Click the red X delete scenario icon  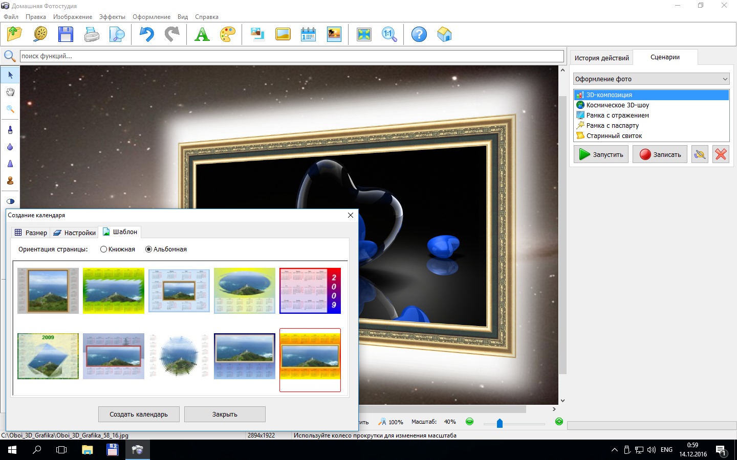(721, 154)
